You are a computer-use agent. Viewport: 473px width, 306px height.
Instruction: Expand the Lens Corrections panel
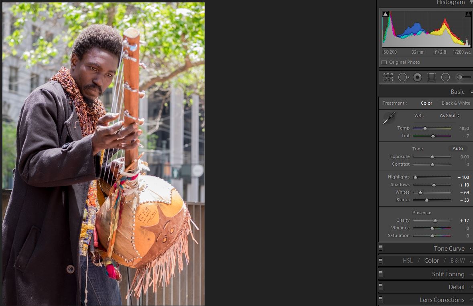(x=442, y=300)
